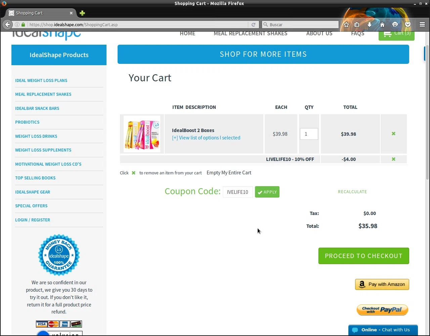
Task: Remove the LIVELIFE10 coupon discount
Action: pos(393,159)
